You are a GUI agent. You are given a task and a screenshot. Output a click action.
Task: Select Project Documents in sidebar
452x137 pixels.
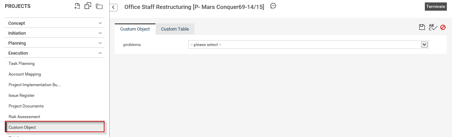pyautogui.click(x=26, y=106)
